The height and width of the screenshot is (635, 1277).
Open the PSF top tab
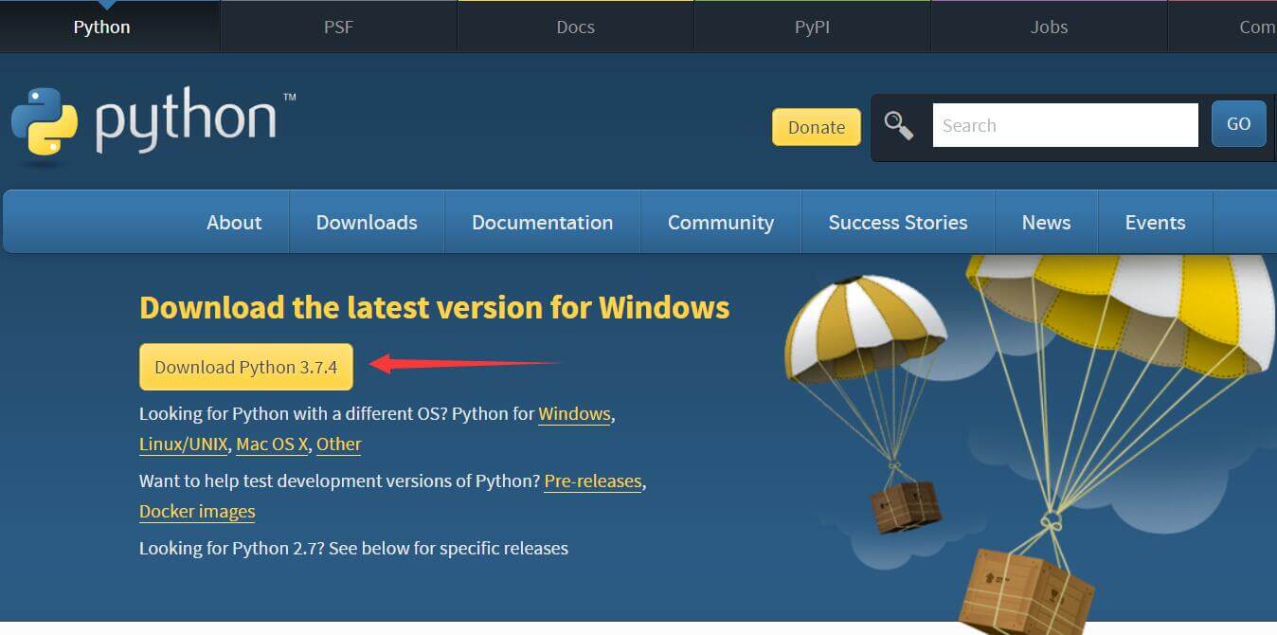[338, 27]
